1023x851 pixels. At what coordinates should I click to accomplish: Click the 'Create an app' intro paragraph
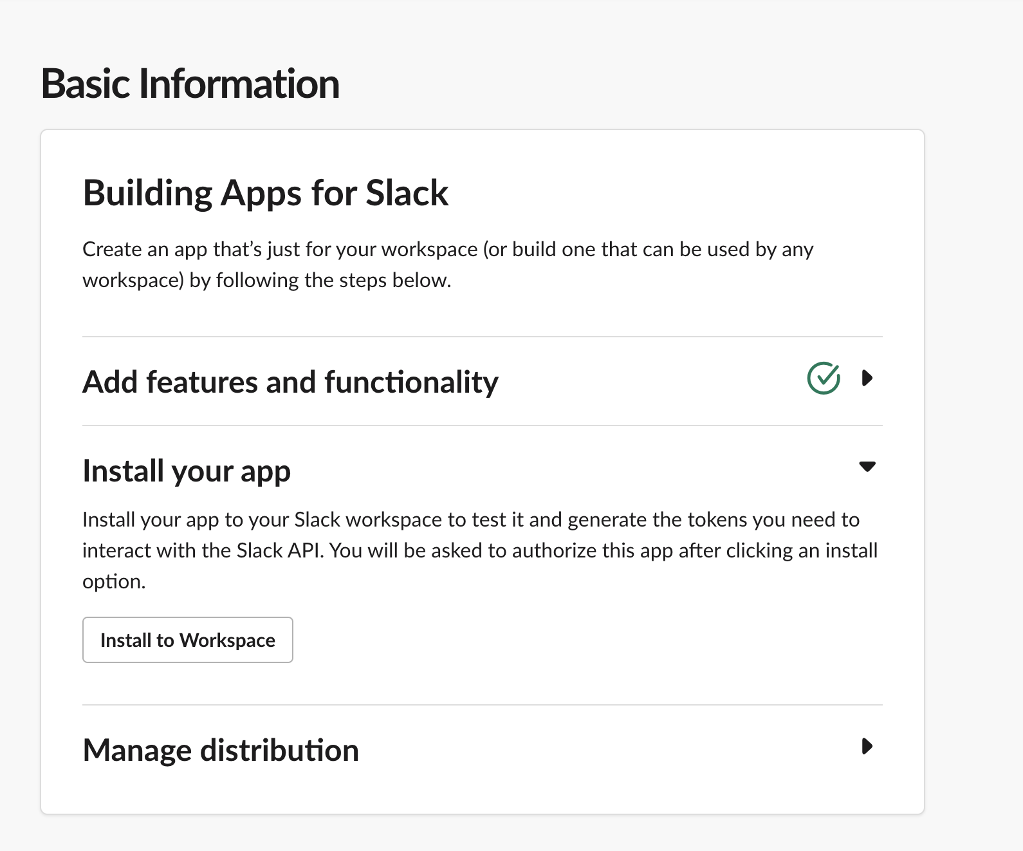click(448, 265)
